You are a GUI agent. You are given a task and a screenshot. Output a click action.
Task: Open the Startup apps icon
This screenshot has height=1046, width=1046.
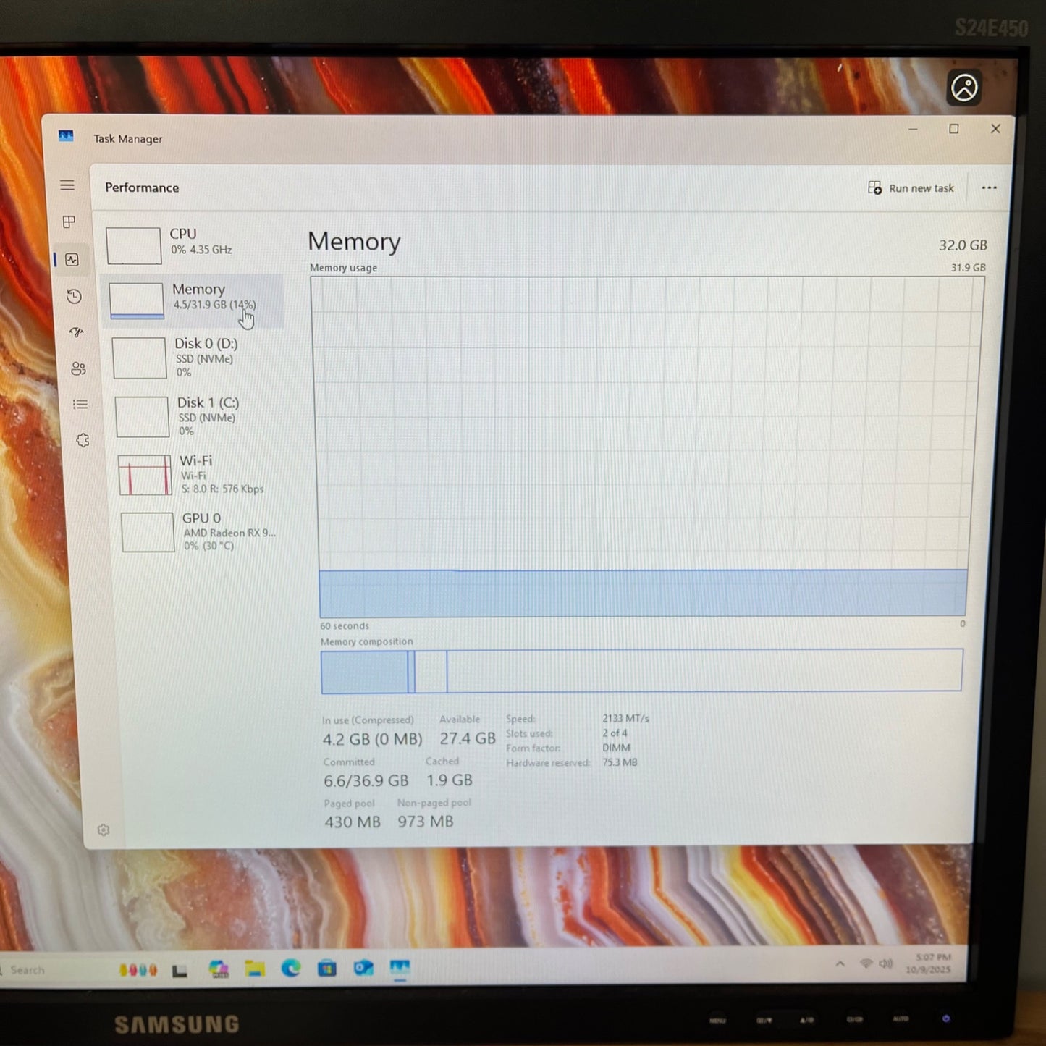[76, 332]
